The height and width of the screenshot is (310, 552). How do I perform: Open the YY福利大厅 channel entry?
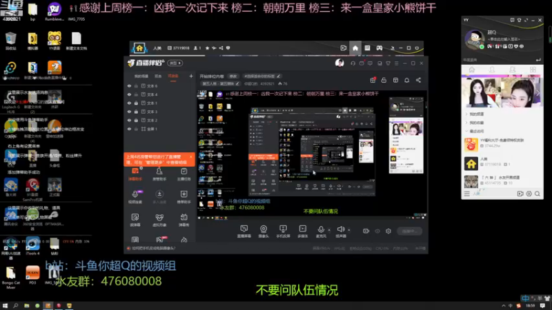click(502, 143)
